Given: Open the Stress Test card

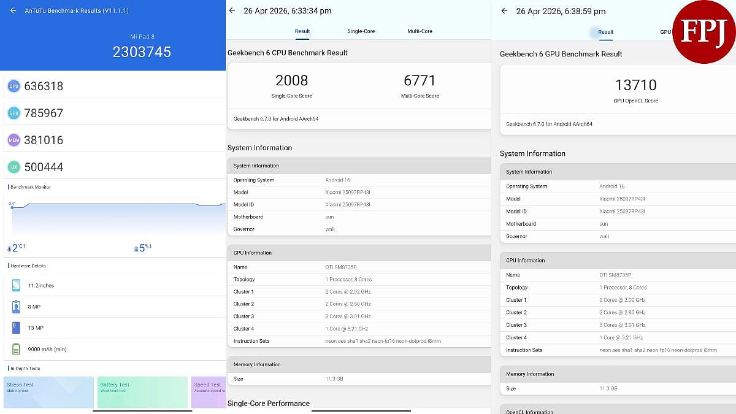Looking at the screenshot, I should pos(48,392).
